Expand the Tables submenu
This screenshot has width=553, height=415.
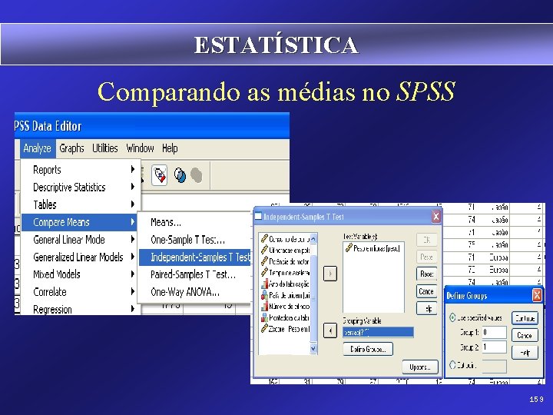click(81, 204)
